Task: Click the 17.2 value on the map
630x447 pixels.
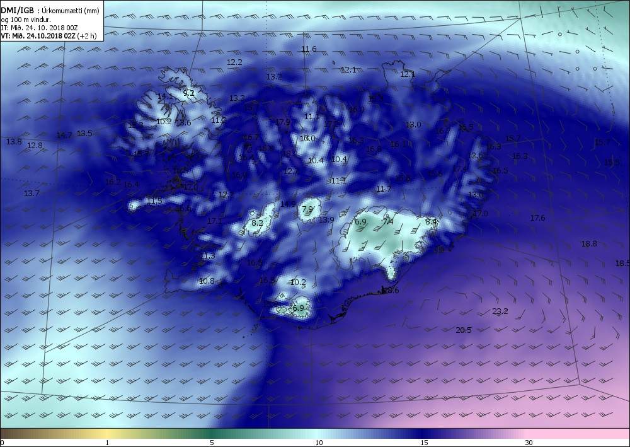Action: (x=331, y=124)
